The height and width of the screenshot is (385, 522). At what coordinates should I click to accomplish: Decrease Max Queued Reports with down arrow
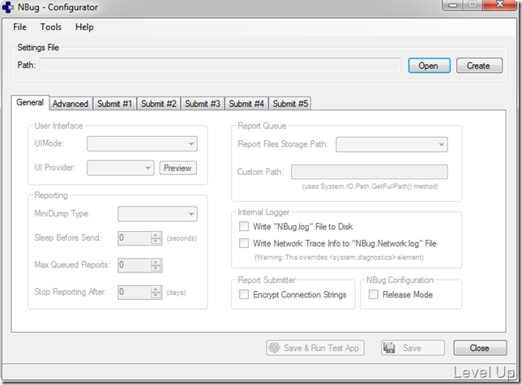[156, 268]
